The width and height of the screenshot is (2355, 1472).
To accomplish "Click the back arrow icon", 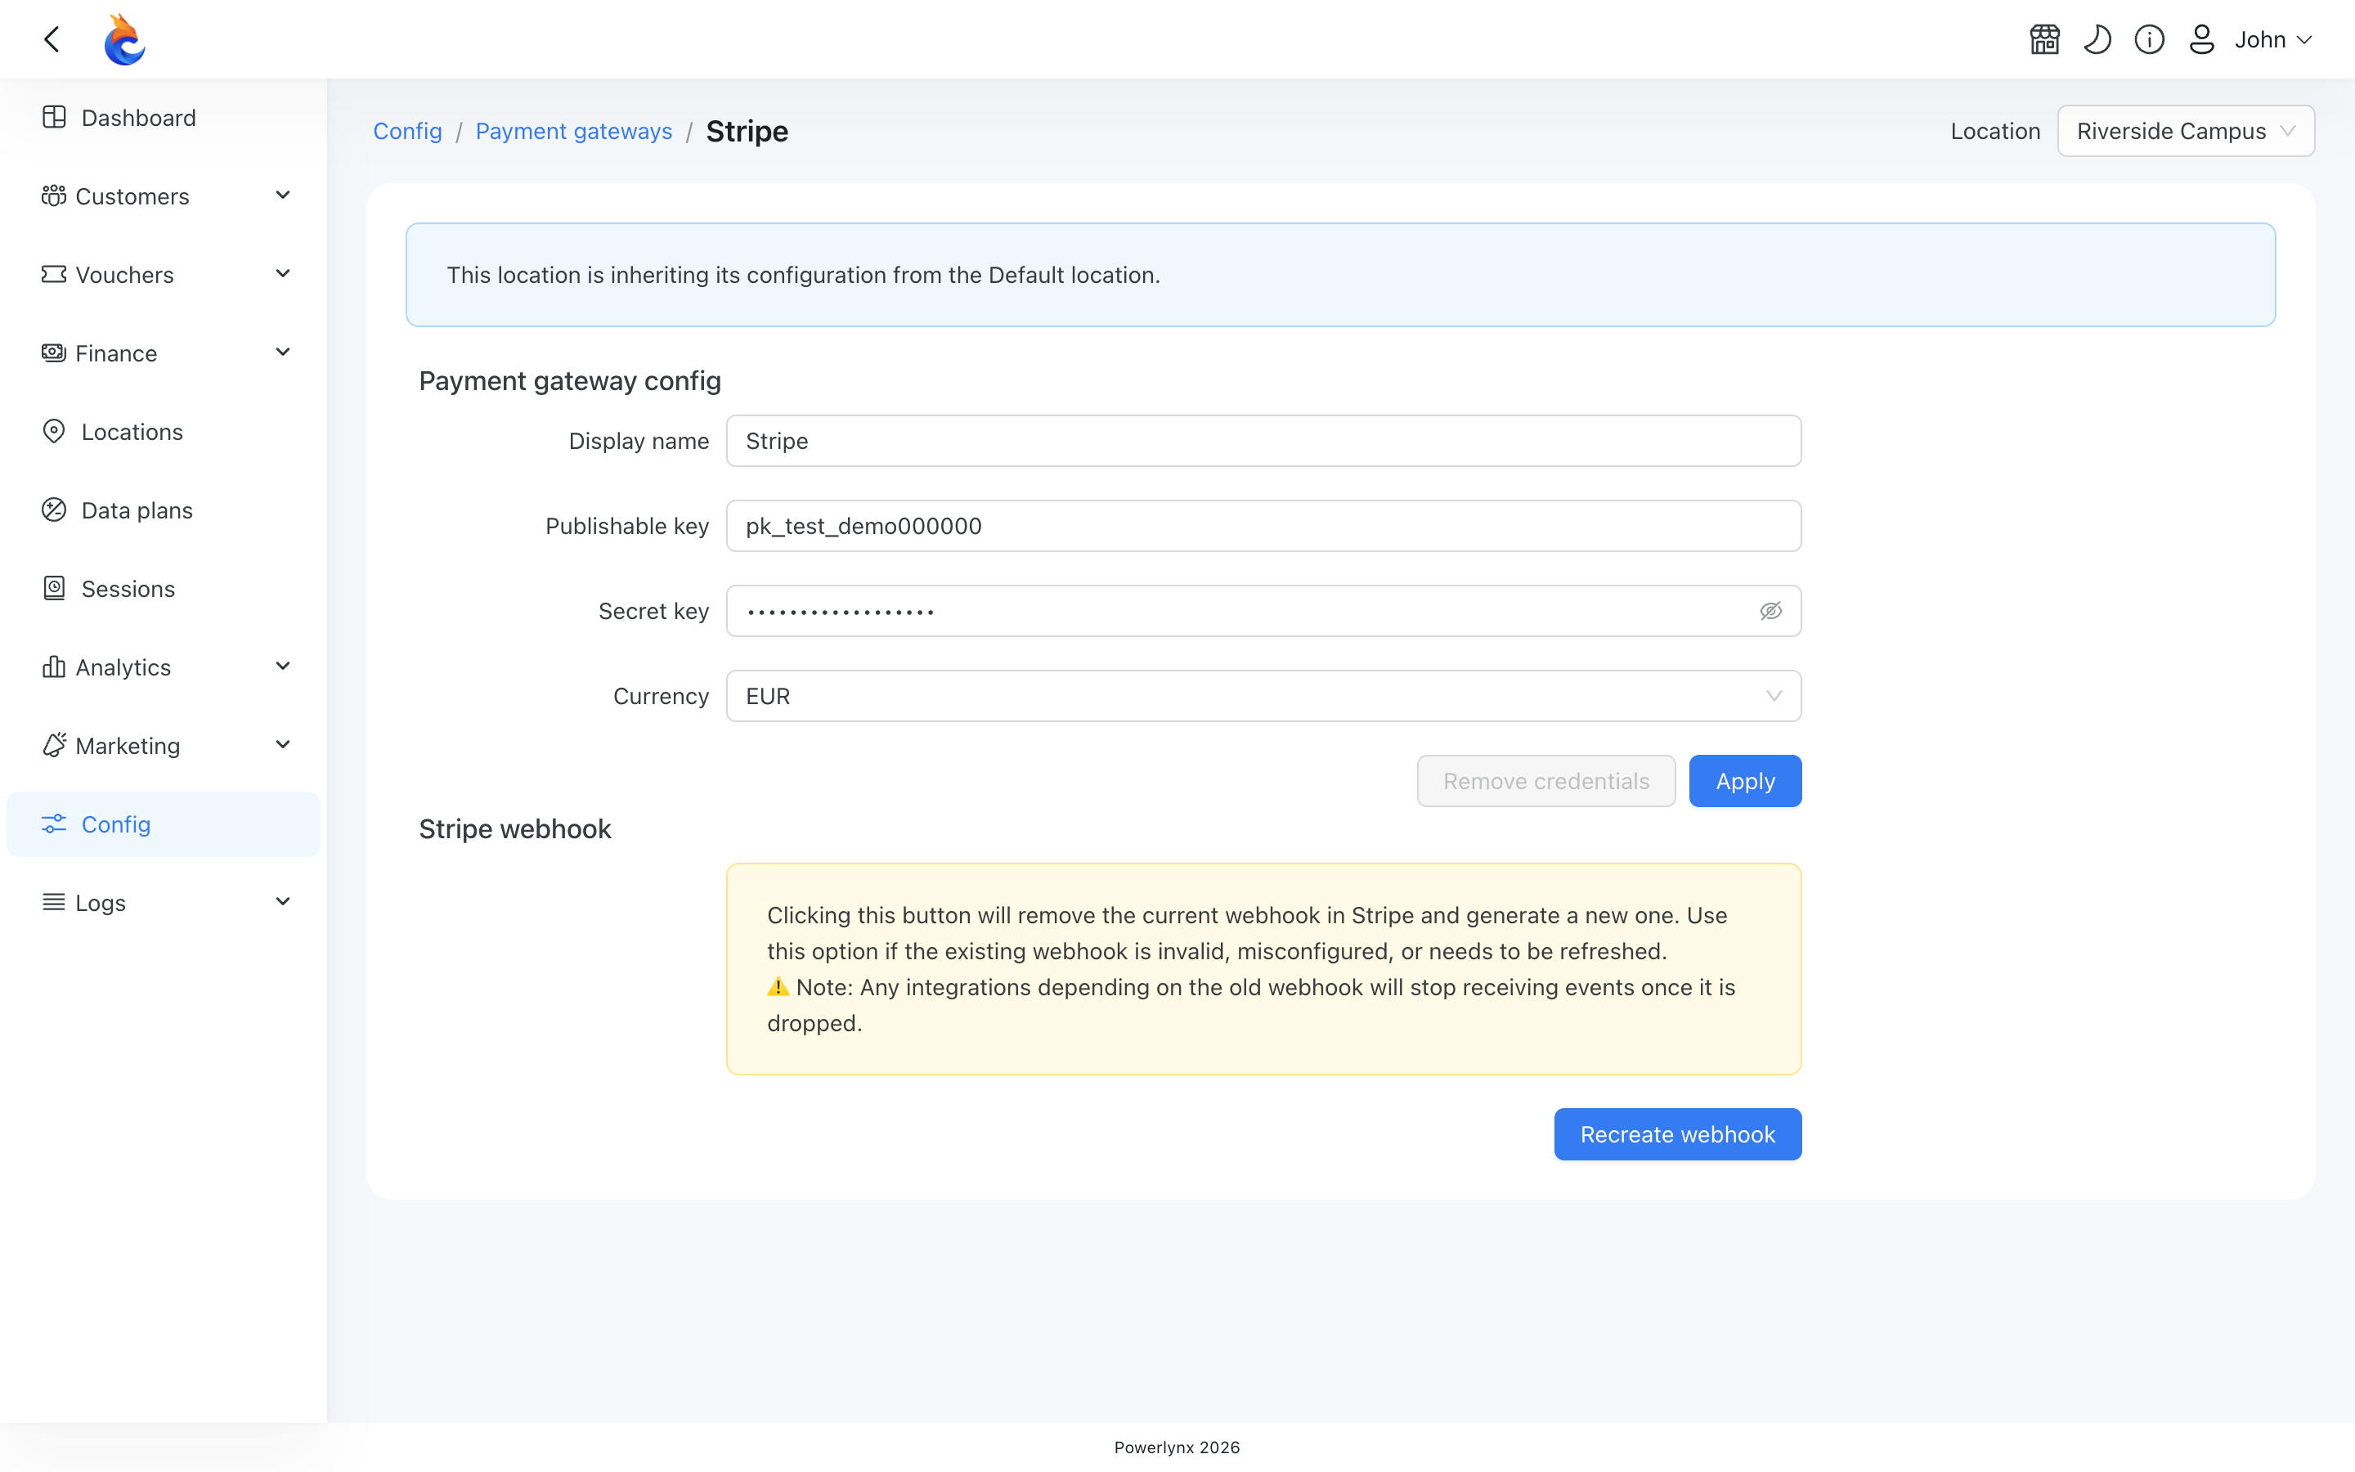I will [52, 40].
